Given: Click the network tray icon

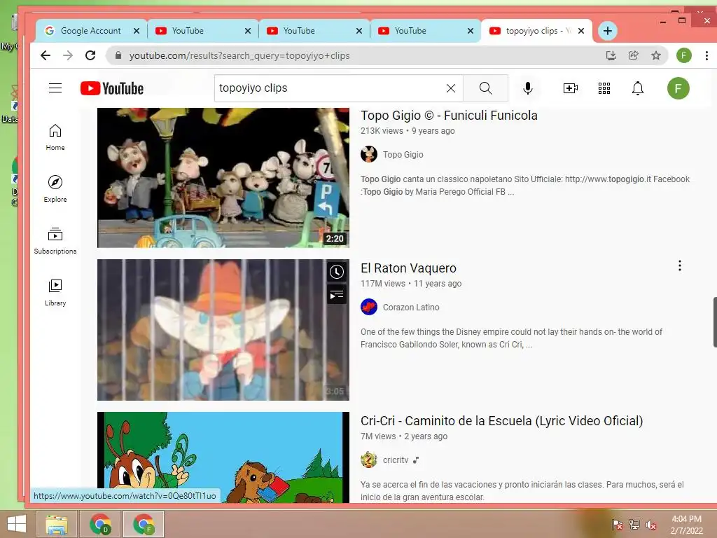Looking at the screenshot, I should (634, 525).
